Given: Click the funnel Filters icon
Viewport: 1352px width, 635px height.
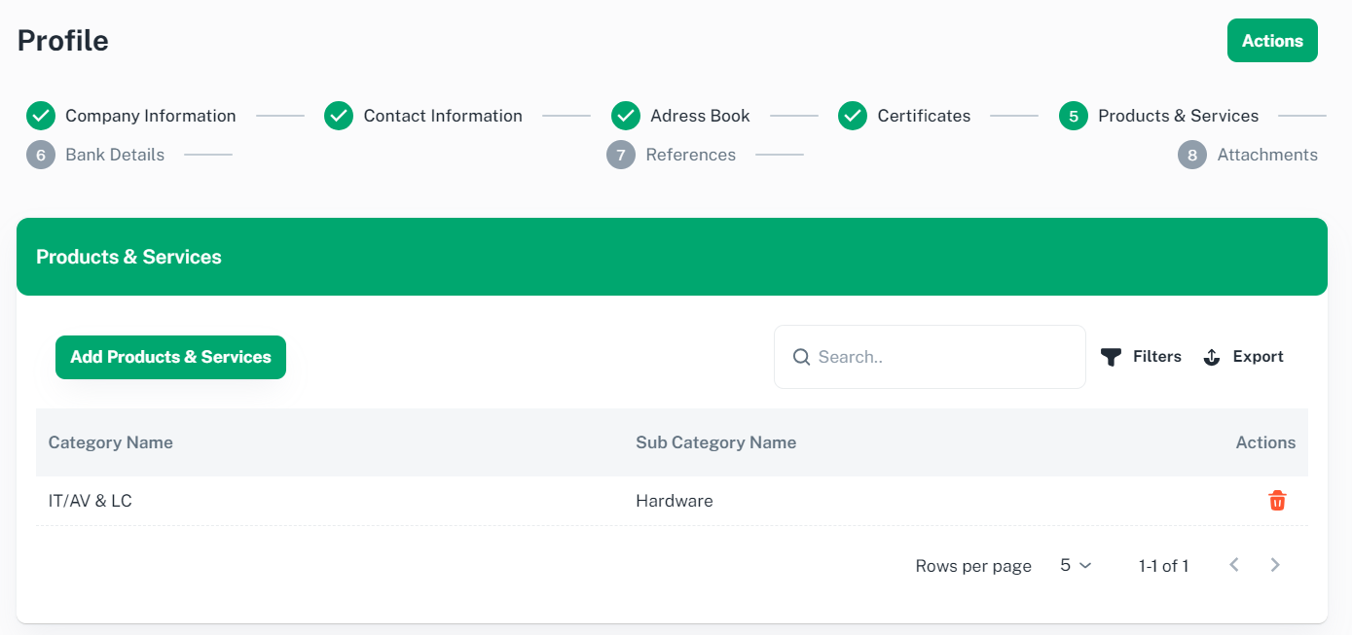Looking at the screenshot, I should (x=1111, y=357).
